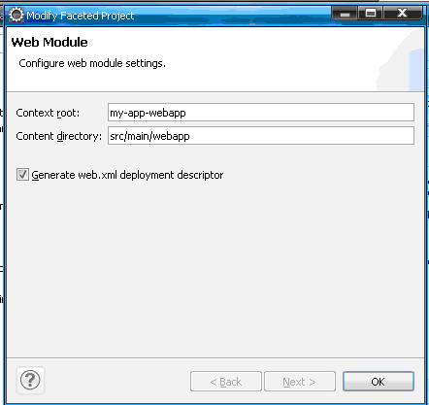Click the Context root input field
429x405 pixels.
pyautogui.click(x=261, y=113)
